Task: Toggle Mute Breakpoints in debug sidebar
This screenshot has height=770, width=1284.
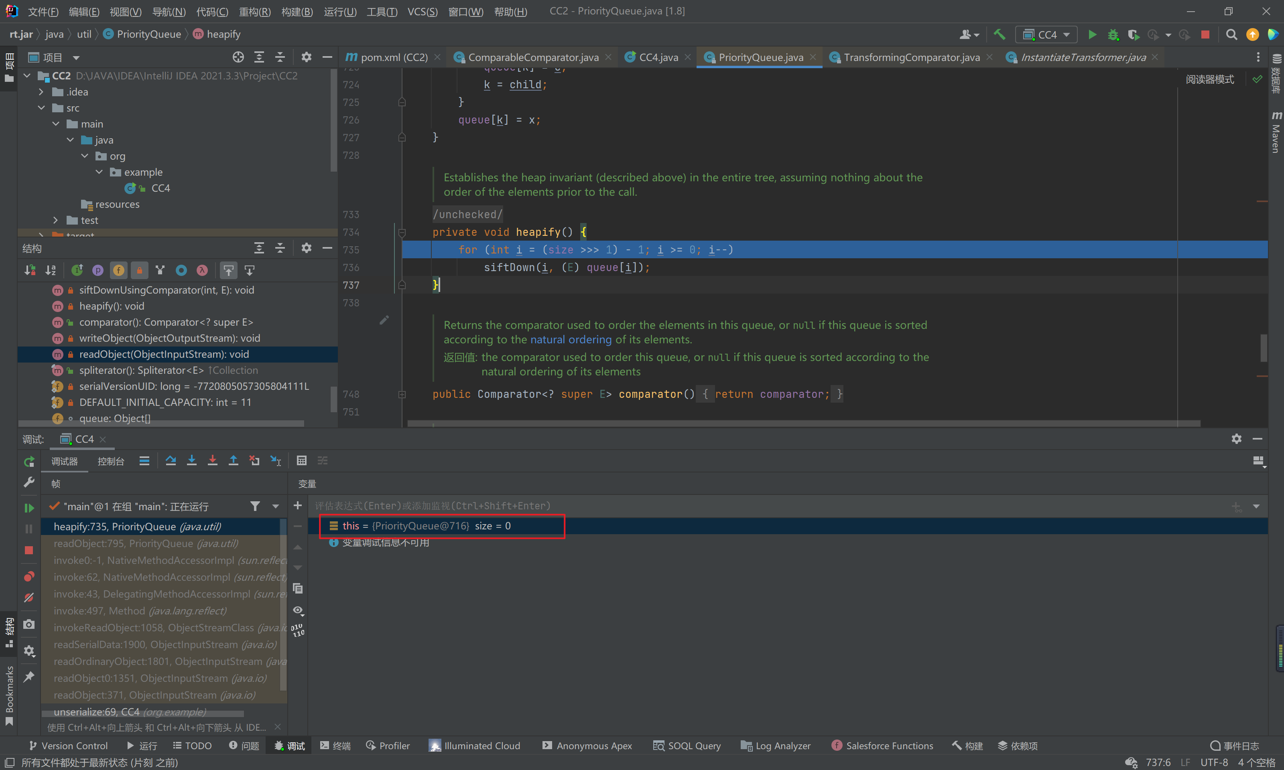Action: [x=29, y=598]
